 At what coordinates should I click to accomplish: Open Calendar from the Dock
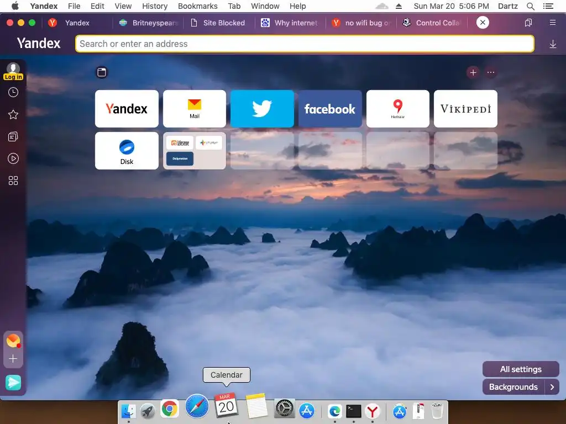click(x=226, y=405)
